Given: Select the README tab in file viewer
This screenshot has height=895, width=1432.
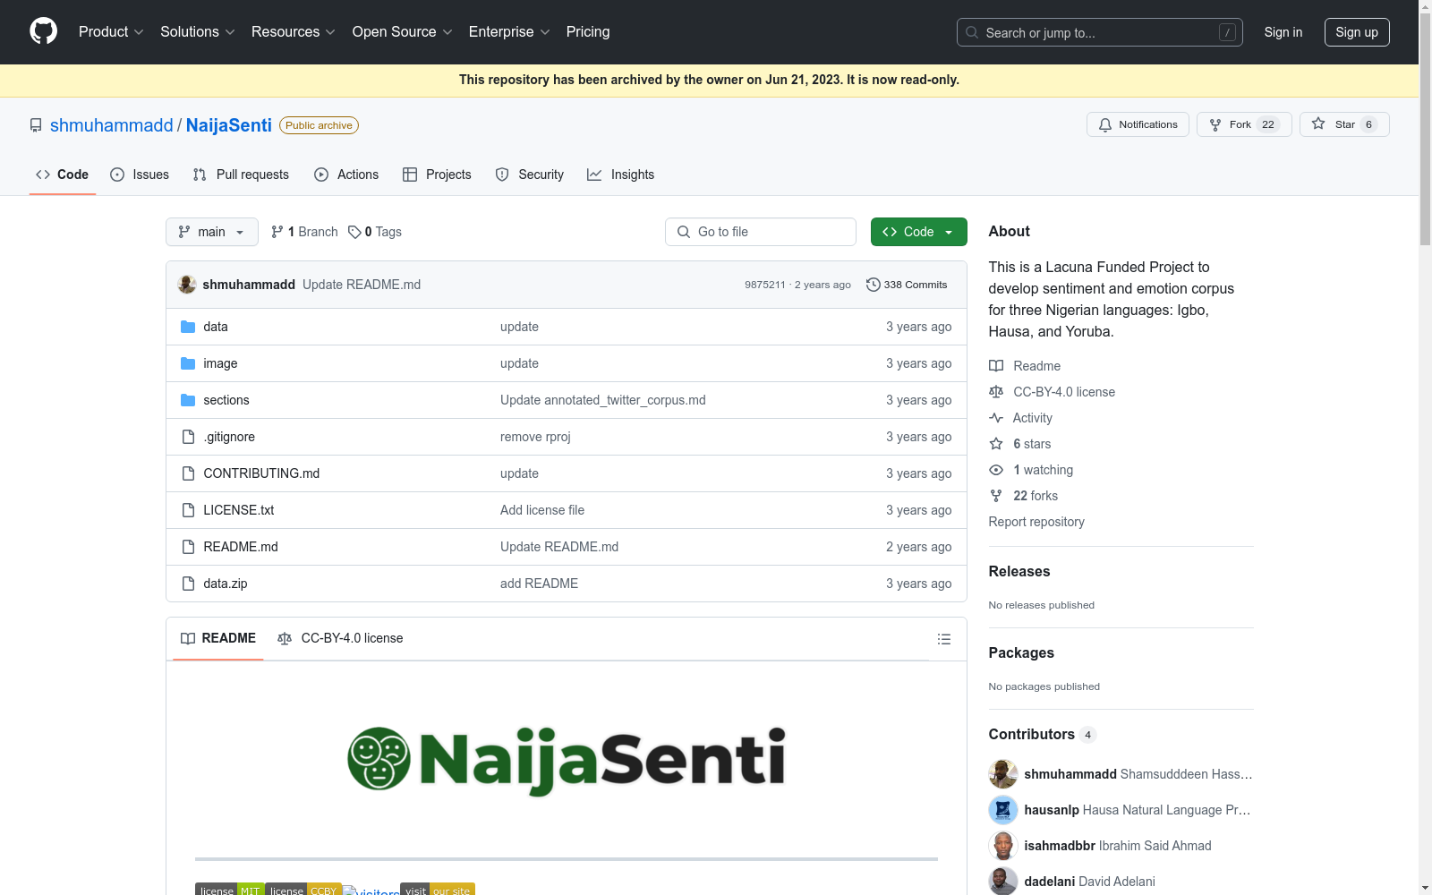Looking at the screenshot, I should point(218,638).
